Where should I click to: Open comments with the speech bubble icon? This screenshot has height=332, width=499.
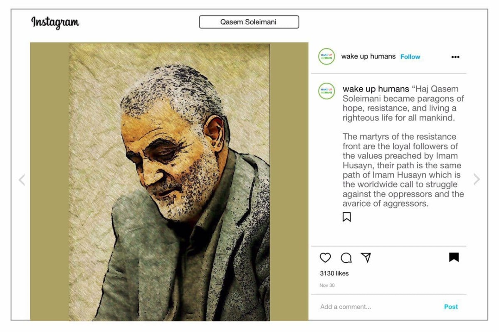point(346,258)
